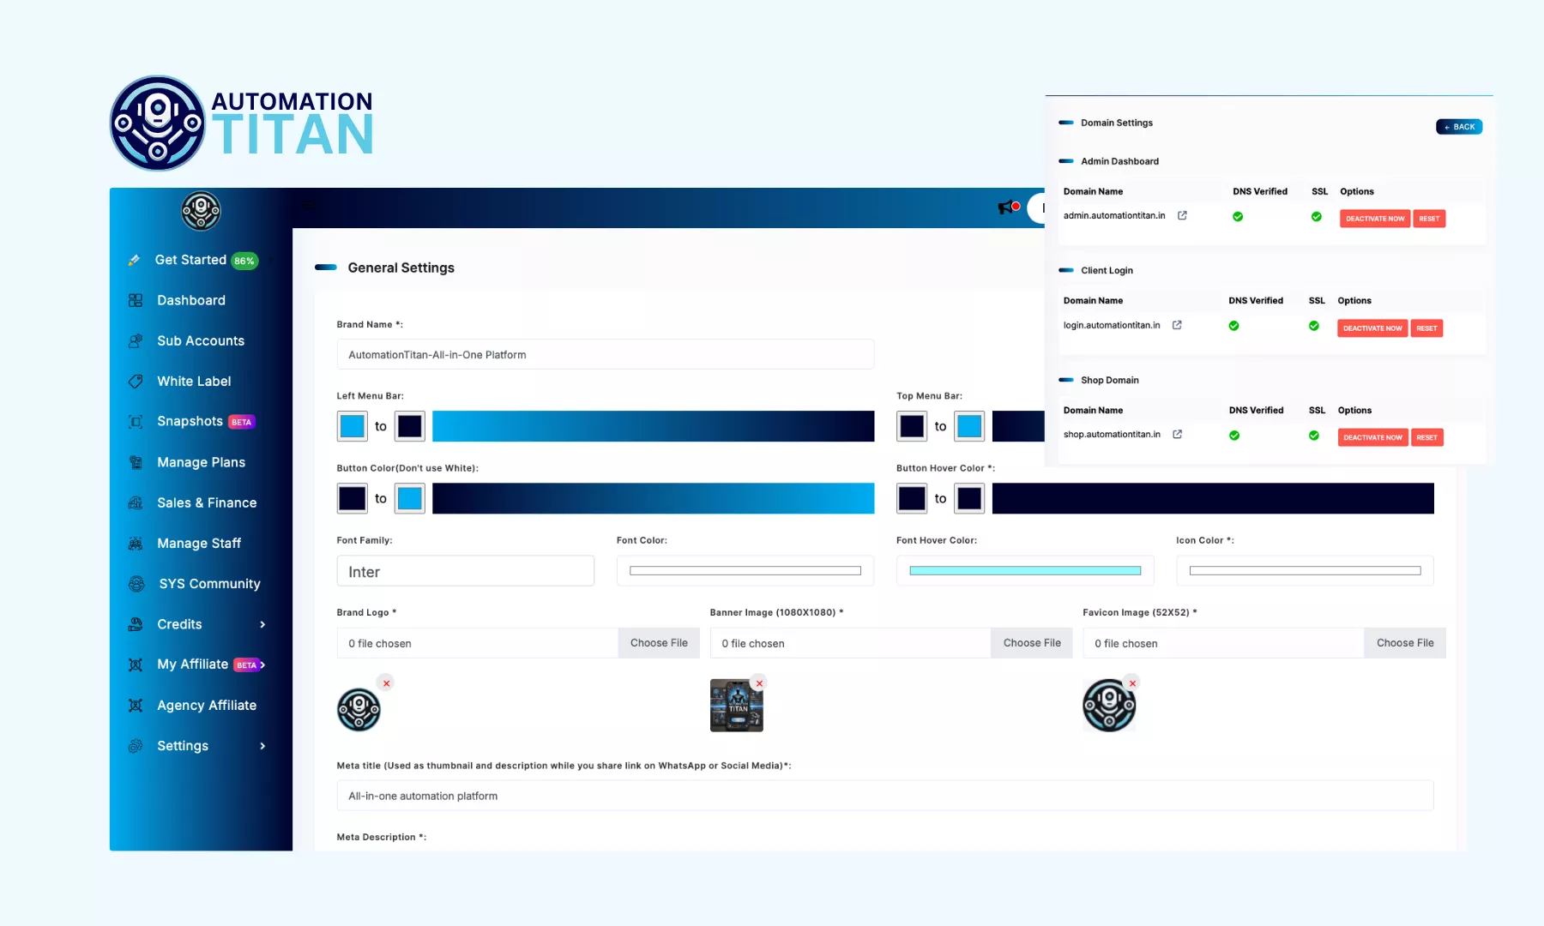
Task: Click the My Affiliate icon
Action: (136, 664)
